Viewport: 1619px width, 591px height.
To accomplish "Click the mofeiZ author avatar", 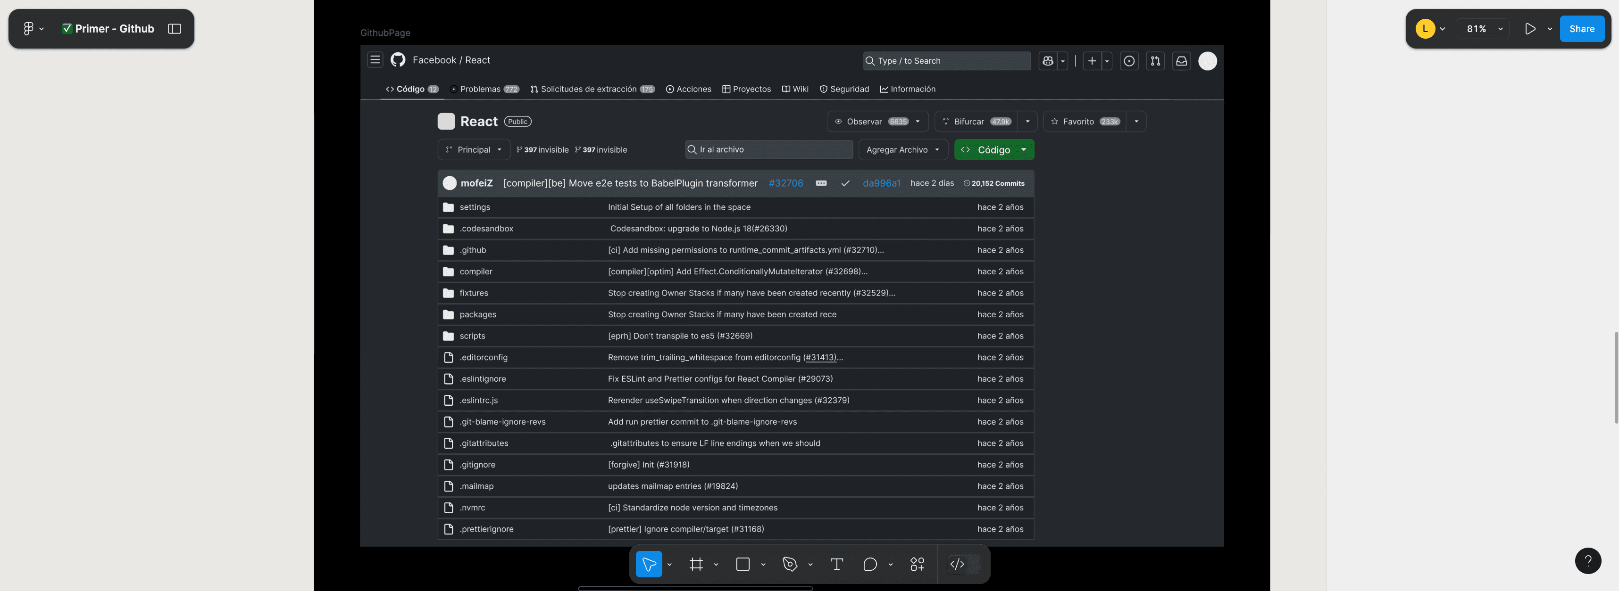I will click(x=450, y=183).
